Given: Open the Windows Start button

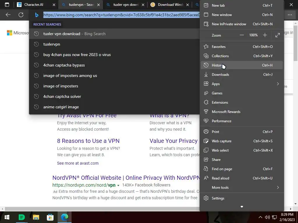Looking at the screenshot, I should coord(7,217).
